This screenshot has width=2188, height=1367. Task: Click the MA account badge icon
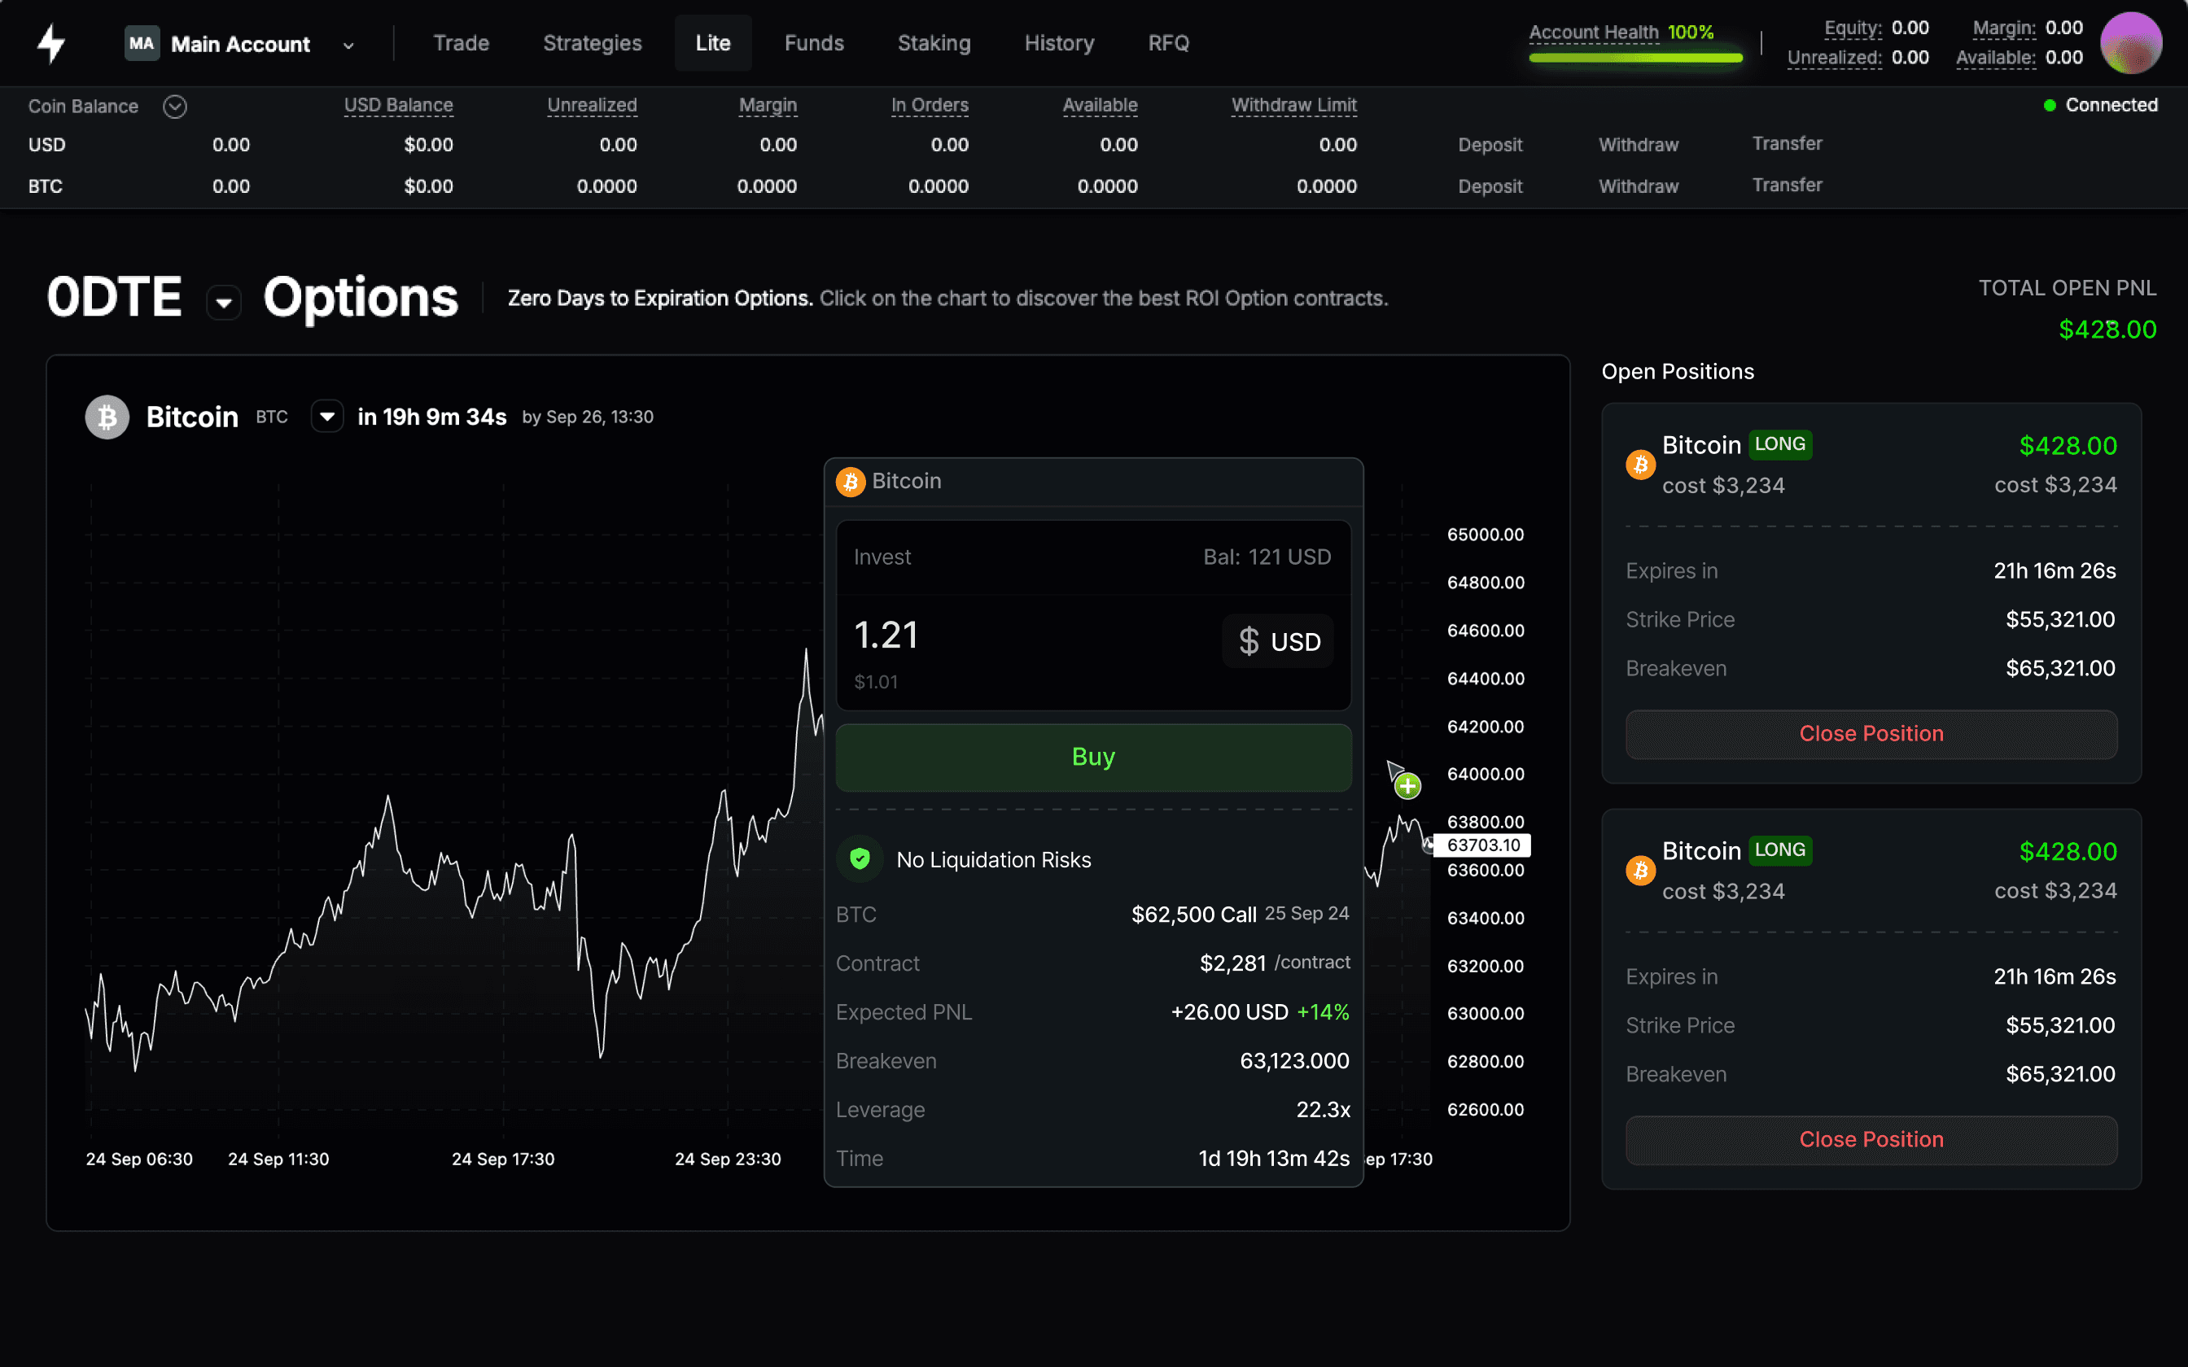pos(141,43)
